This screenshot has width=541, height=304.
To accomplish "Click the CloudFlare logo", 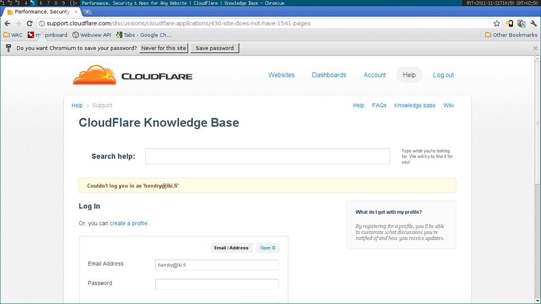I will [132, 74].
